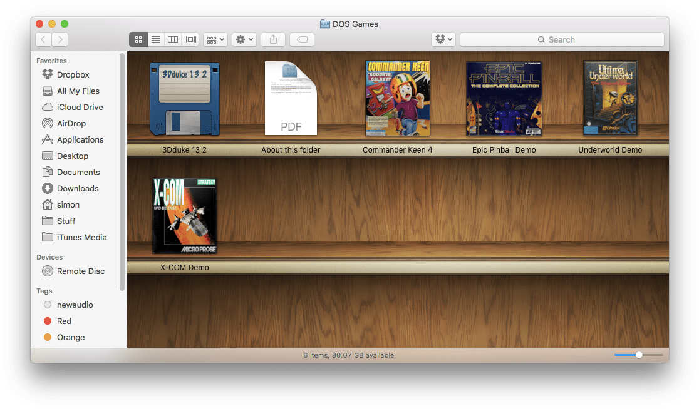Toggle column view mode

(x=173, y=39)
